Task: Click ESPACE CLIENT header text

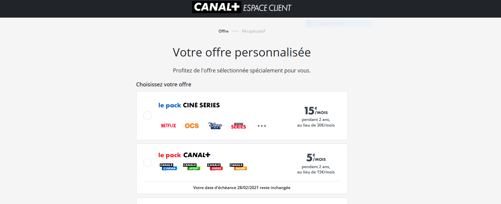Action: [267, 7]
